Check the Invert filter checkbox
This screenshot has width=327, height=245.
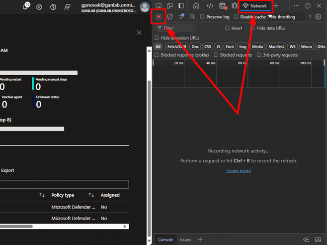click(x=227, y=28)
